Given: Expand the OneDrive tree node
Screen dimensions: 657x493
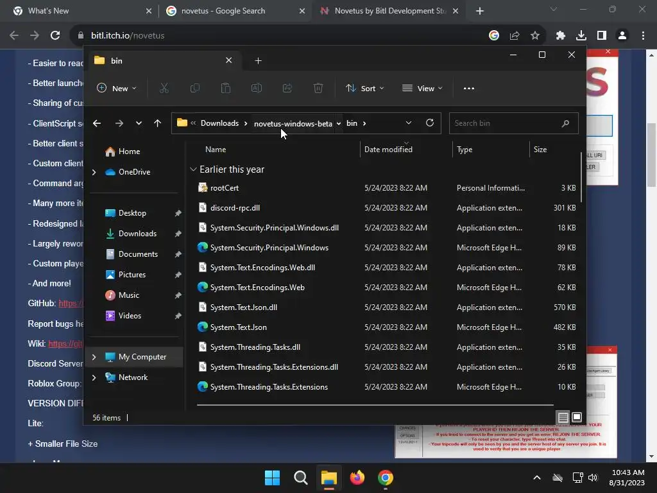Looking at the screenshot, I should pos(94,172).
